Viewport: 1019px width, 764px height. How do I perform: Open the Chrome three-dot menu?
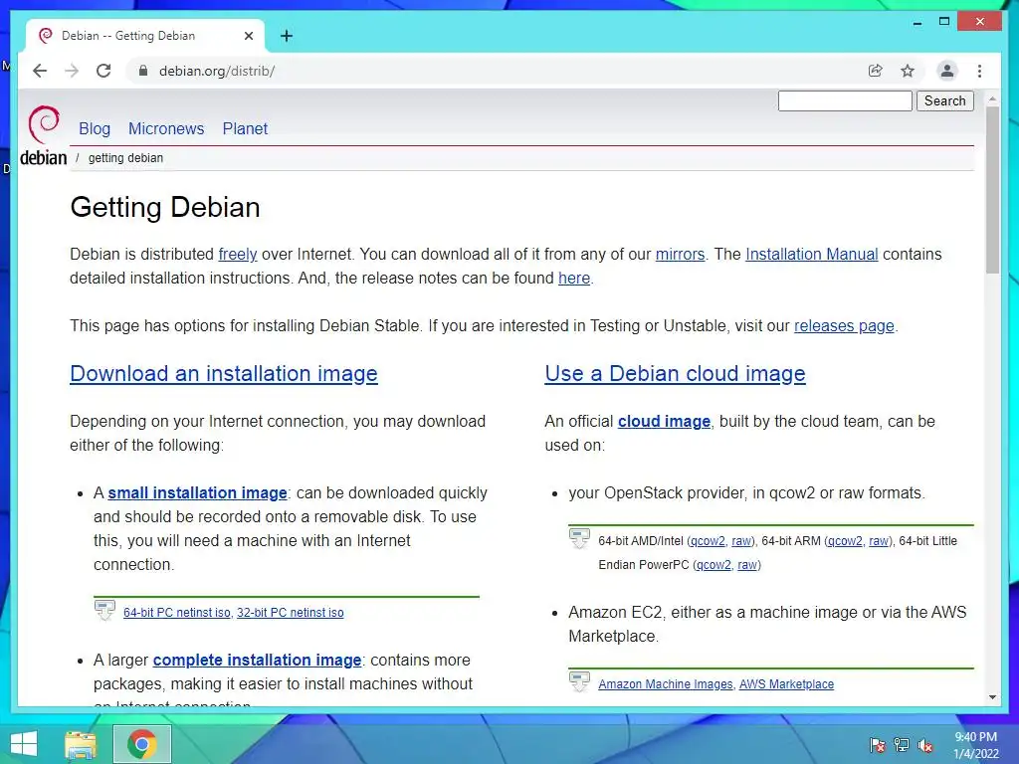[979, 71]
